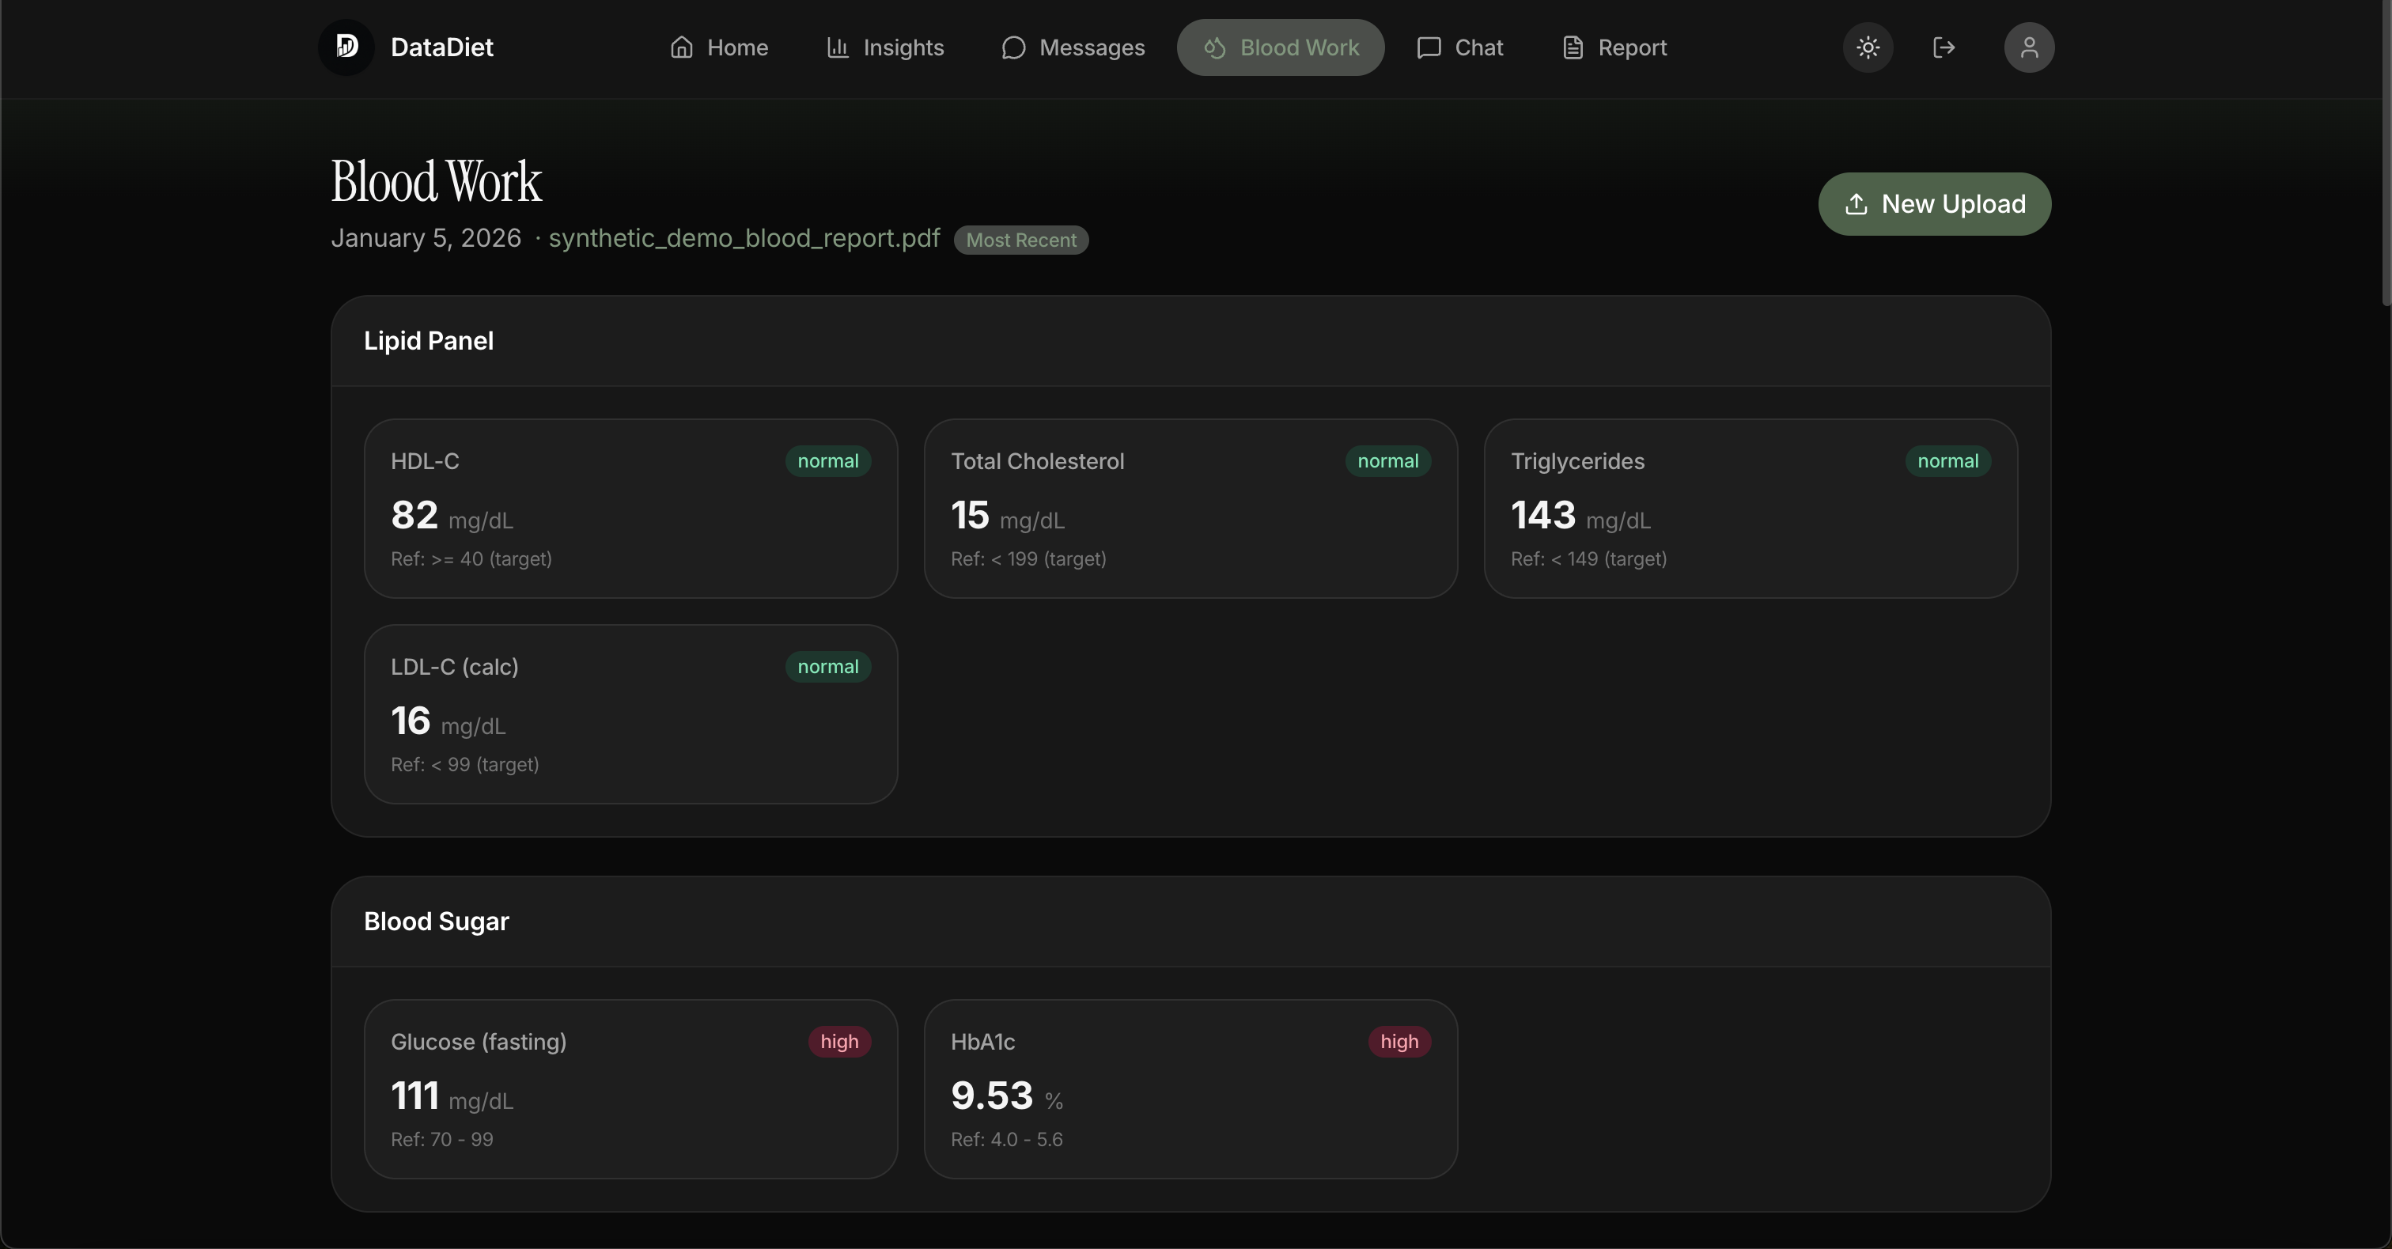Select the Triglycerides result card
This screenshot has width=2392, height=1249.
[x=1750, y=508]
